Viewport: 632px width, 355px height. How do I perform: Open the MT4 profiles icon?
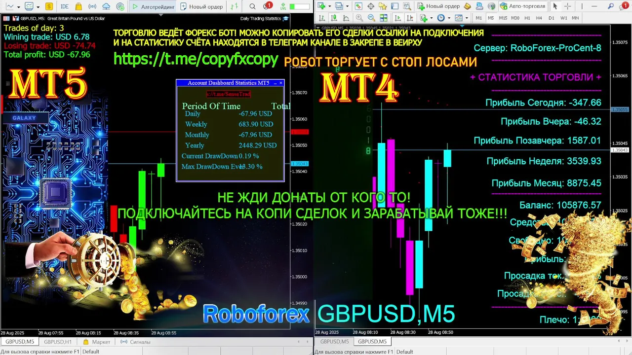[x=339, y=6]
